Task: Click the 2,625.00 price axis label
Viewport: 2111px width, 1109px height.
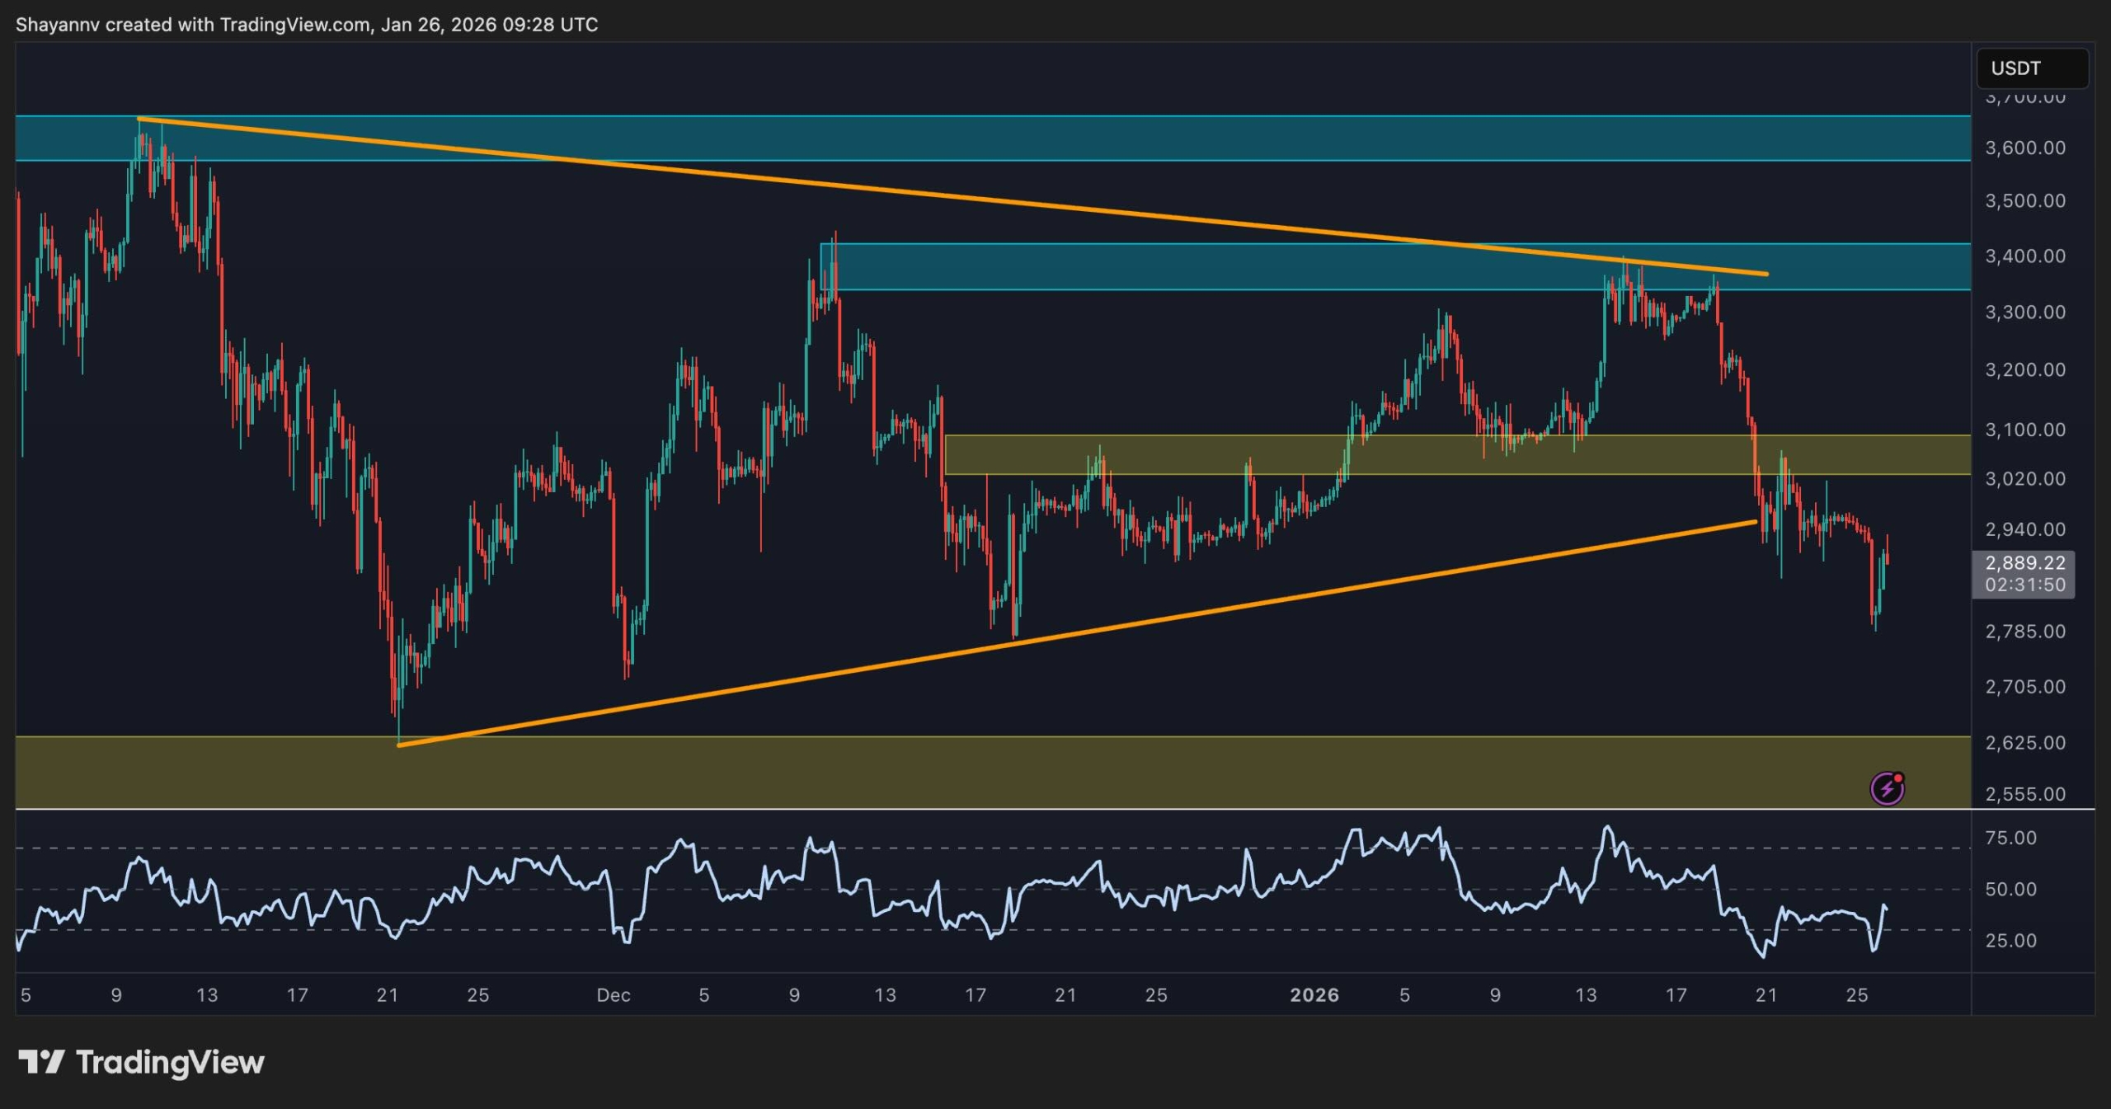Action: (x=2024, y=743)
